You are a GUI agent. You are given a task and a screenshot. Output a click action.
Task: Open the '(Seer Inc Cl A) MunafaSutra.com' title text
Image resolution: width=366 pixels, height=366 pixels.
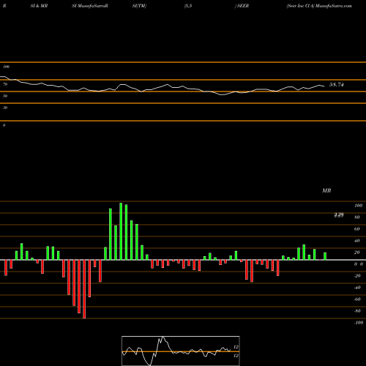pyautogui.click(x=319, y=6)
